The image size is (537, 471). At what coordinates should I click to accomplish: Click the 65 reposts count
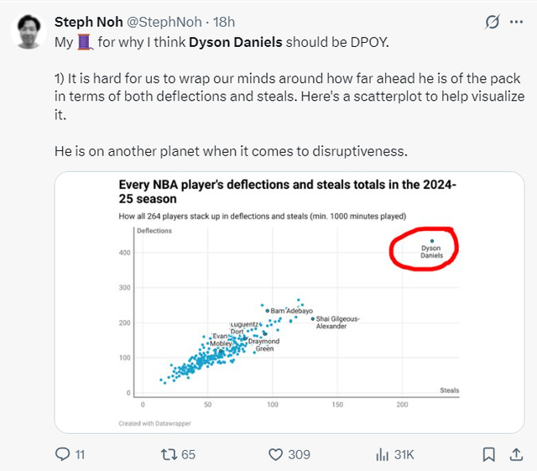[x=188, y=454]
